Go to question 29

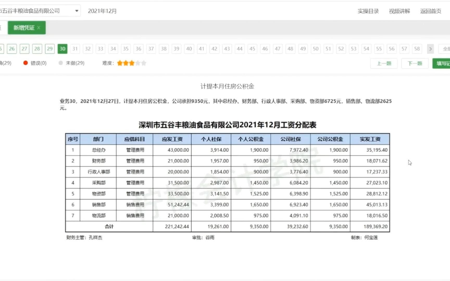click(50, 49)
